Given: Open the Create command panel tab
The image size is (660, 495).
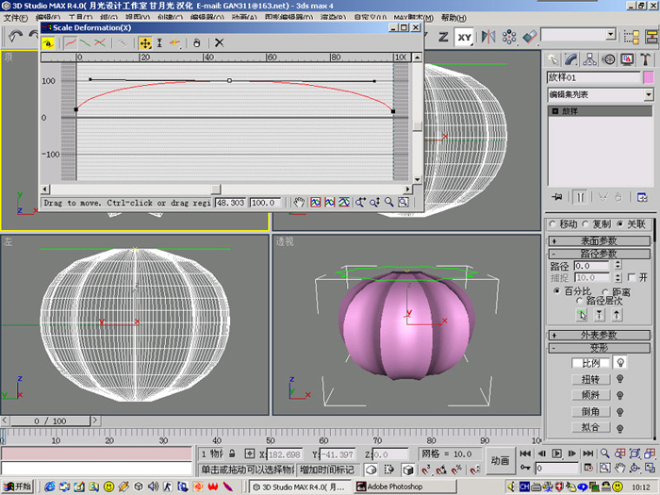Looking at the screenshot, I should coord(553,59).
